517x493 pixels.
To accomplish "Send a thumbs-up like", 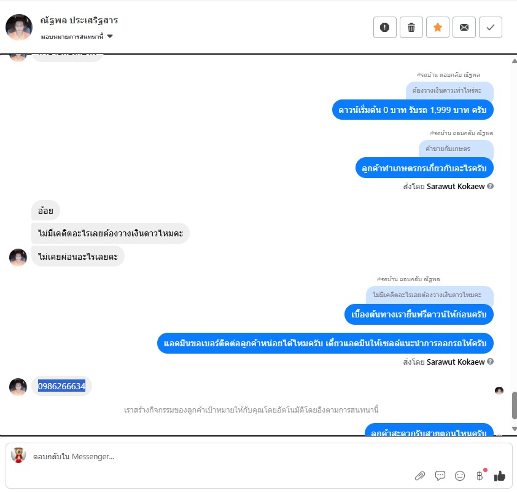I will click(500, 476).
